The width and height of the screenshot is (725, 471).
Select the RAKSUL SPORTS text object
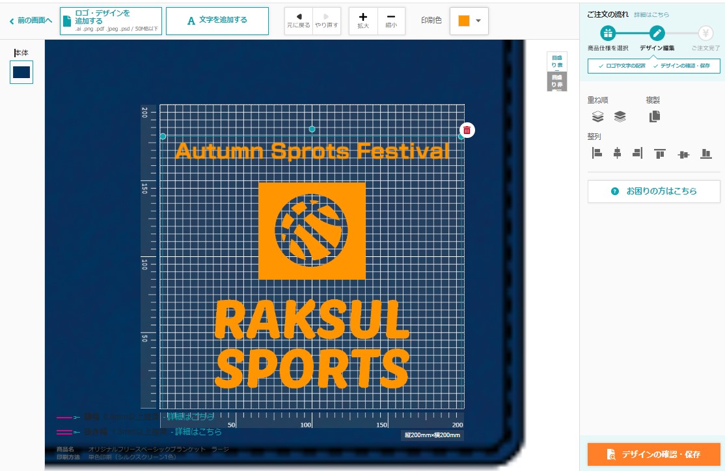[312, 344]
